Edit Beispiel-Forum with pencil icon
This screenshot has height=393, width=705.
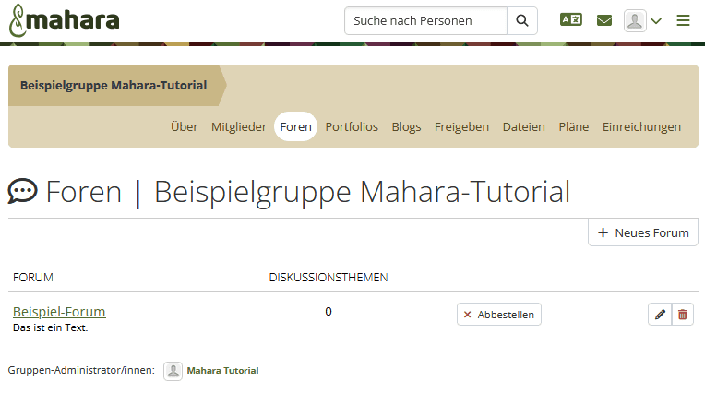pyautogui.click(x=660, y=315)
